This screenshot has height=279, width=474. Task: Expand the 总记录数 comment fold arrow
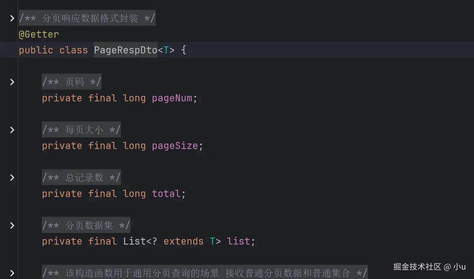pos(12,178)
